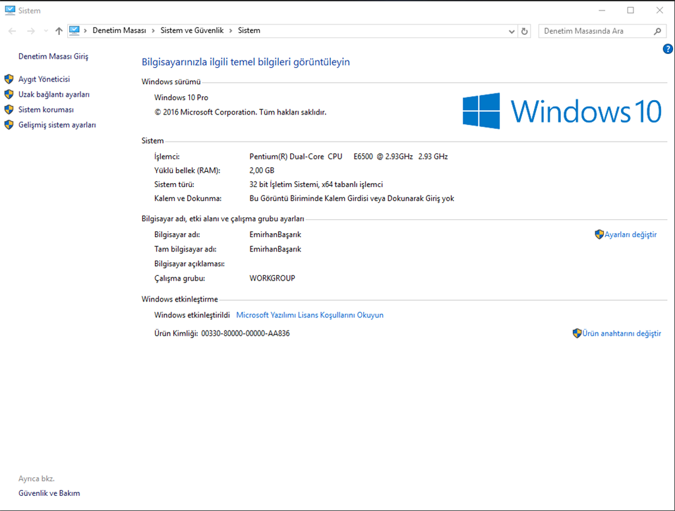This screenshot has height=511, width=675.
Task: Focus the Denetim Masasında Ara search box
Action: click(593, 31)
